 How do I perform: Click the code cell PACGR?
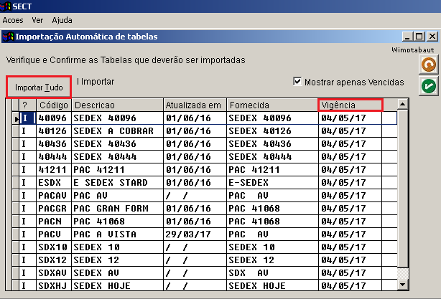coord(54,209)
